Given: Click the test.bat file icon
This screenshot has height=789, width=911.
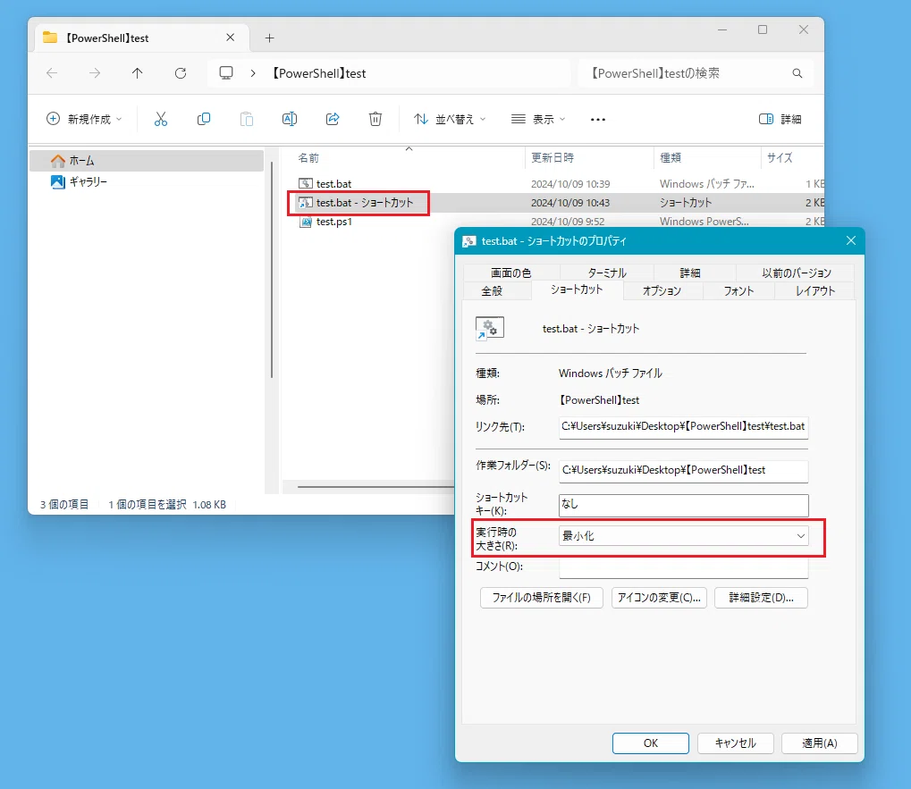Looking at the screenshot, I should pyautogui.click(x=305, y=183).
